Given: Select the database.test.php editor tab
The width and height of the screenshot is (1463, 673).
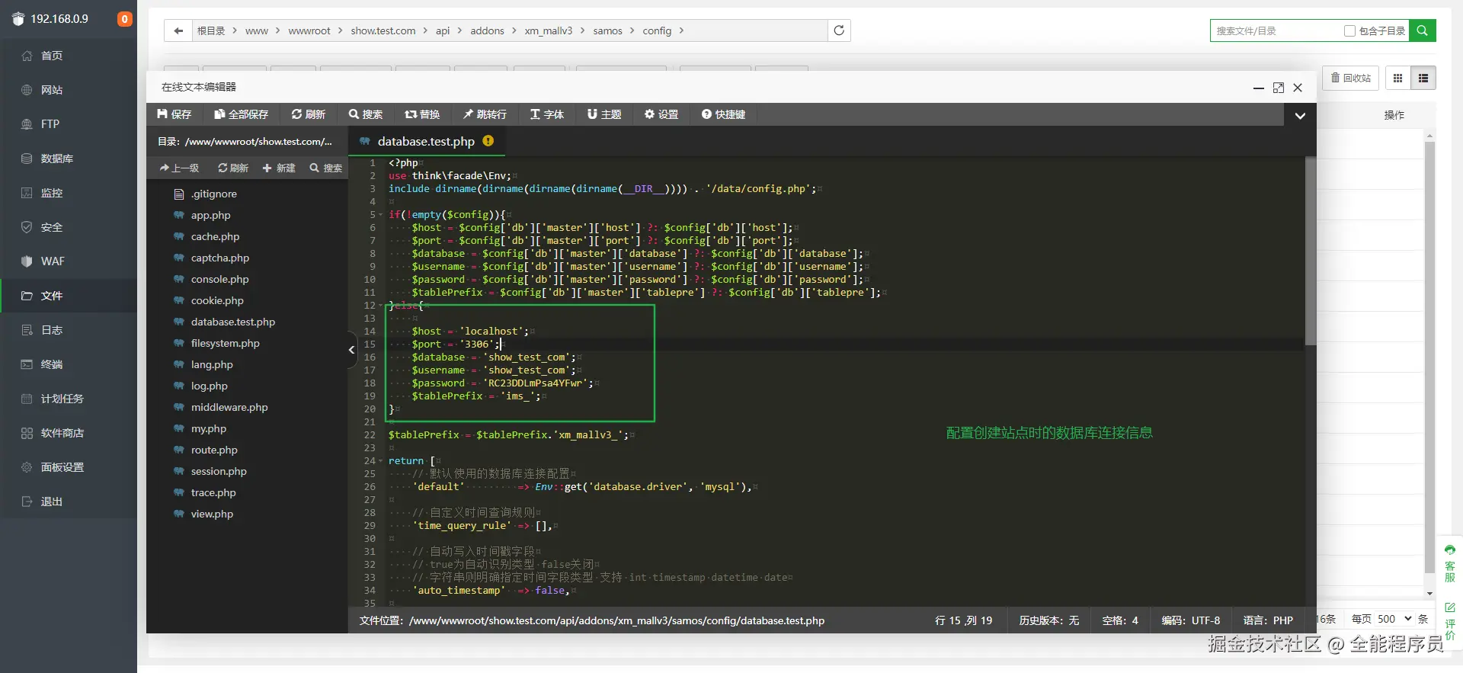Looking at the screenshot, I should (x=426, y=142).
